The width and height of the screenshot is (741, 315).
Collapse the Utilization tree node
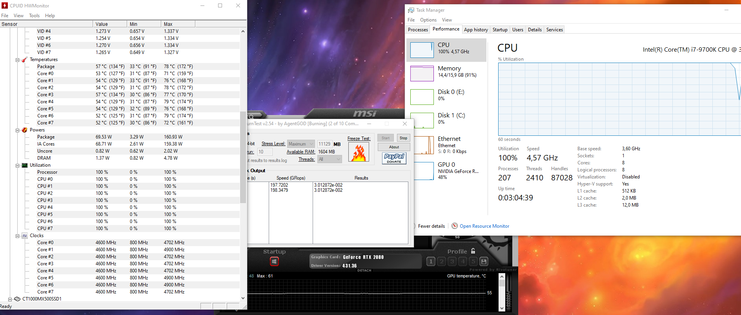tap(17, 166)
